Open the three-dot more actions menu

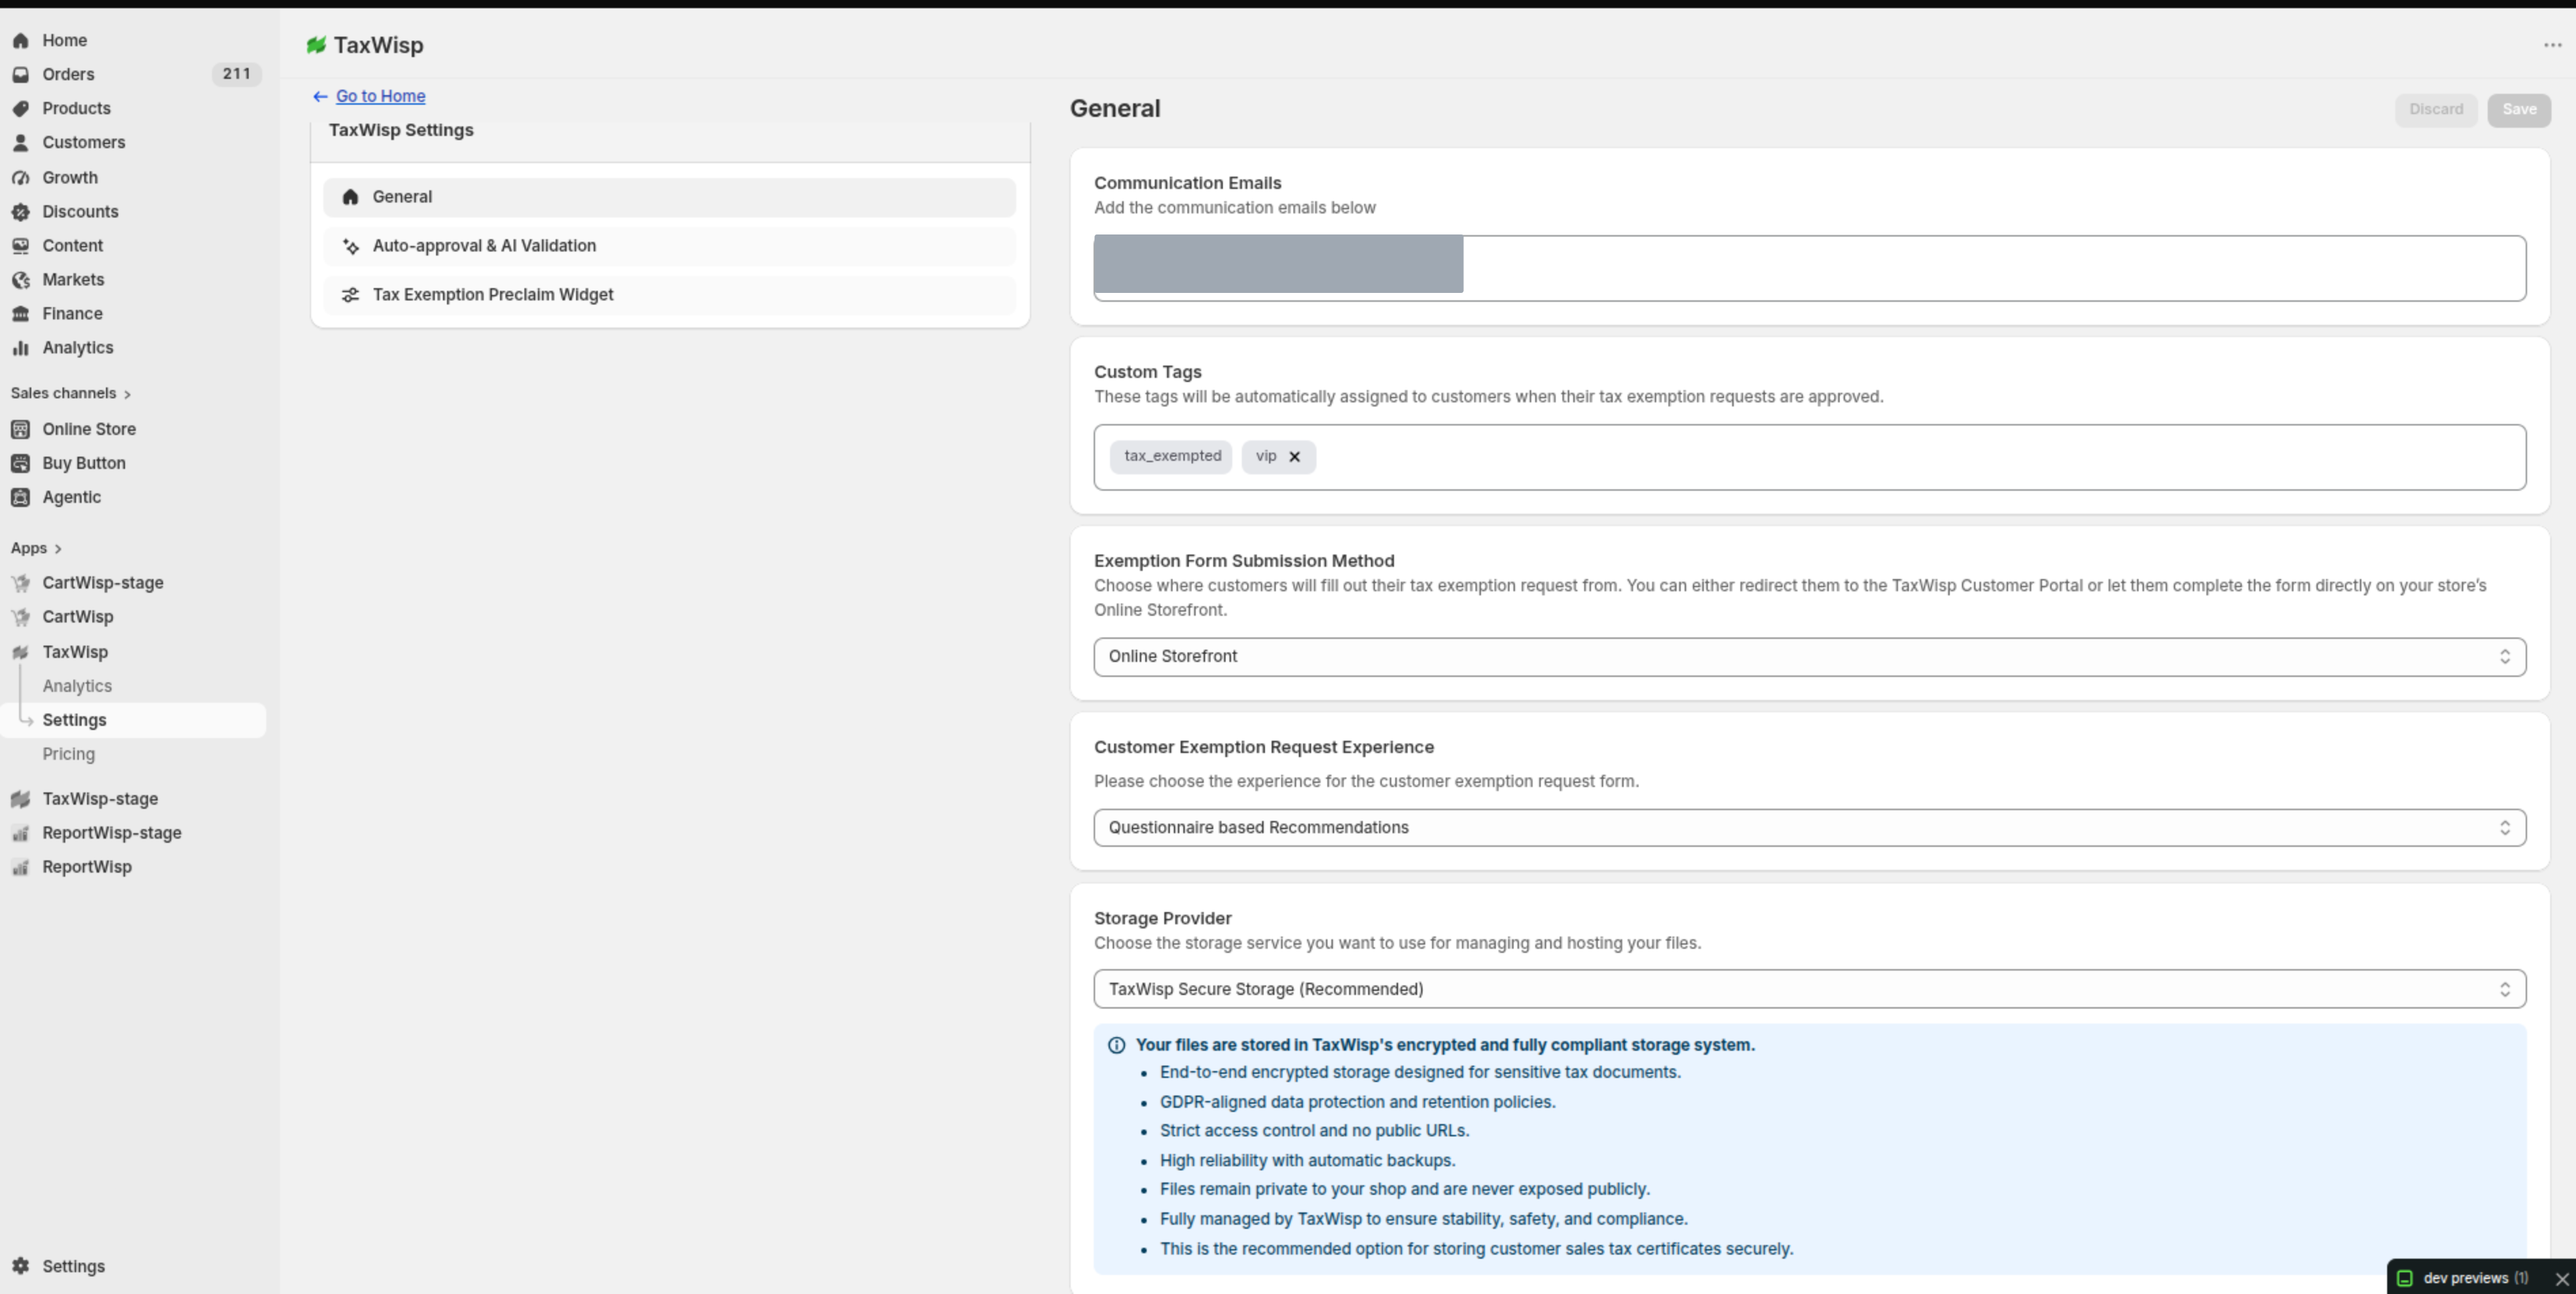pyautogui.click(x=2552, y=45)
